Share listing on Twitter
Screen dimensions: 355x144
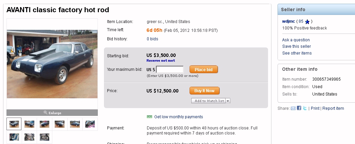305,108
